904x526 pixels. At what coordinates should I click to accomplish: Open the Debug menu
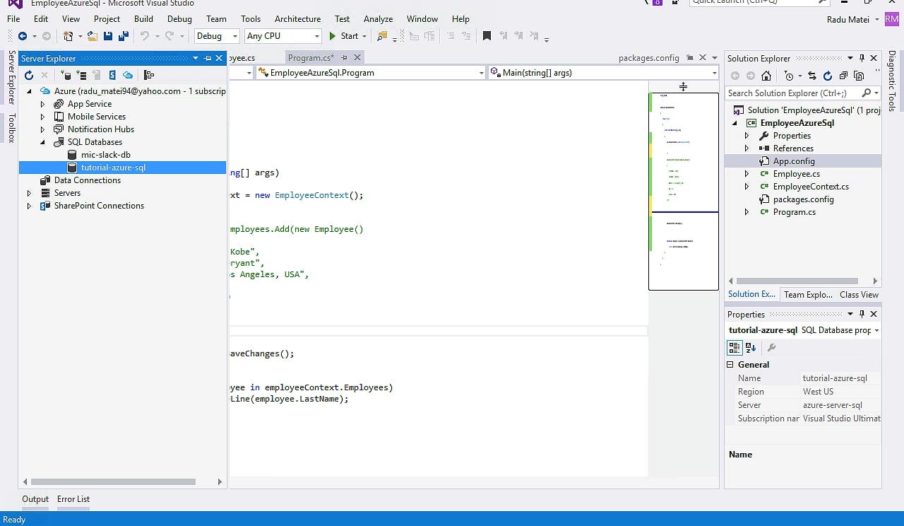179,19
